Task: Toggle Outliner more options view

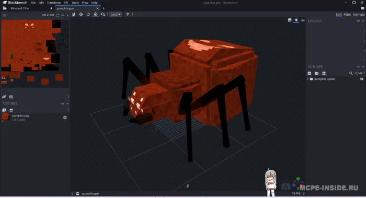Action: pos(324,73)
